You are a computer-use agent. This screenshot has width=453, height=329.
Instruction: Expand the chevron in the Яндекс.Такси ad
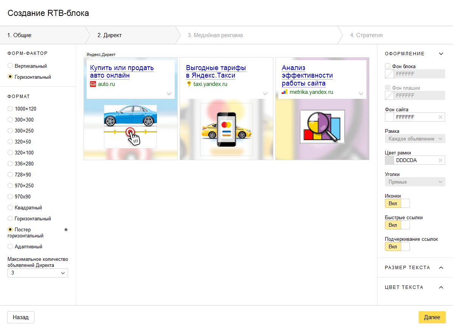265,94
